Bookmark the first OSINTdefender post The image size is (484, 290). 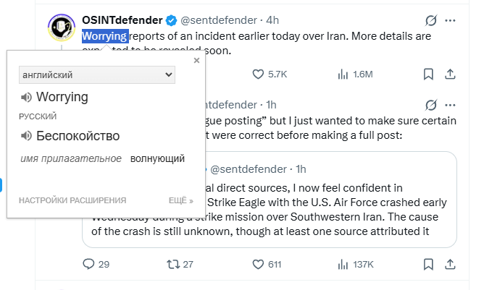pos(428,74)
